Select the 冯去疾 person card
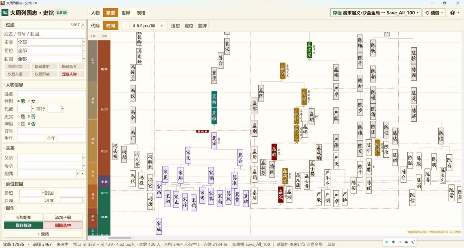 pyautogui.click(x=115, y=151)
